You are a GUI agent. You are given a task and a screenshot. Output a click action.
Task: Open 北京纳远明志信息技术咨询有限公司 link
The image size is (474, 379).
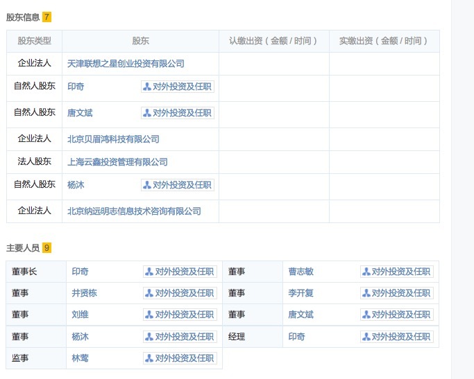point(134,211)
